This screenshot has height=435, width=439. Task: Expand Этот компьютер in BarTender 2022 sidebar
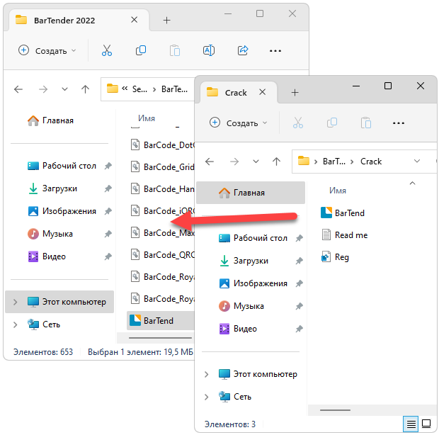click(16, 302)
